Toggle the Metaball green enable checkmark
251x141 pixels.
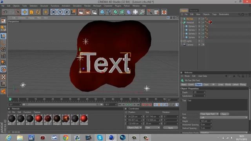coord(203,23)
